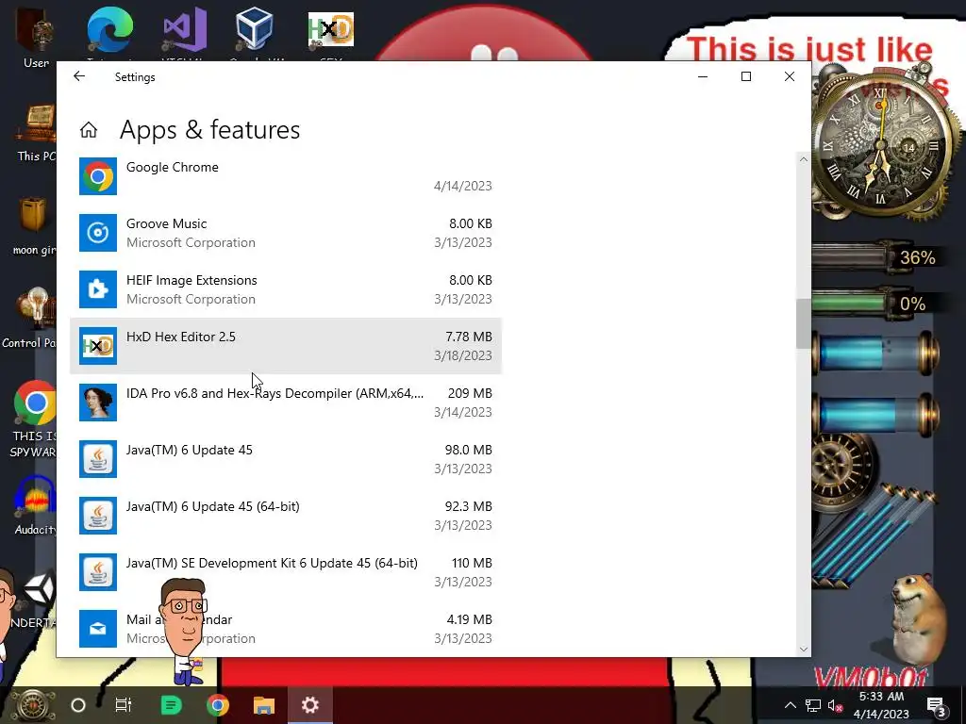Go back using the Settings back arrow
This screenshot has width=966, height=724.
click(79, 76)
